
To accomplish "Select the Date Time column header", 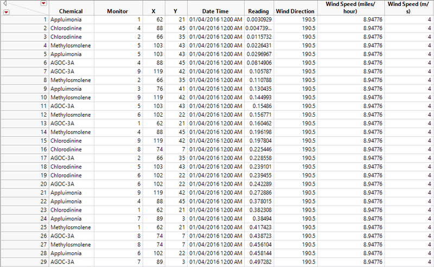I will [x=215, y=11].
